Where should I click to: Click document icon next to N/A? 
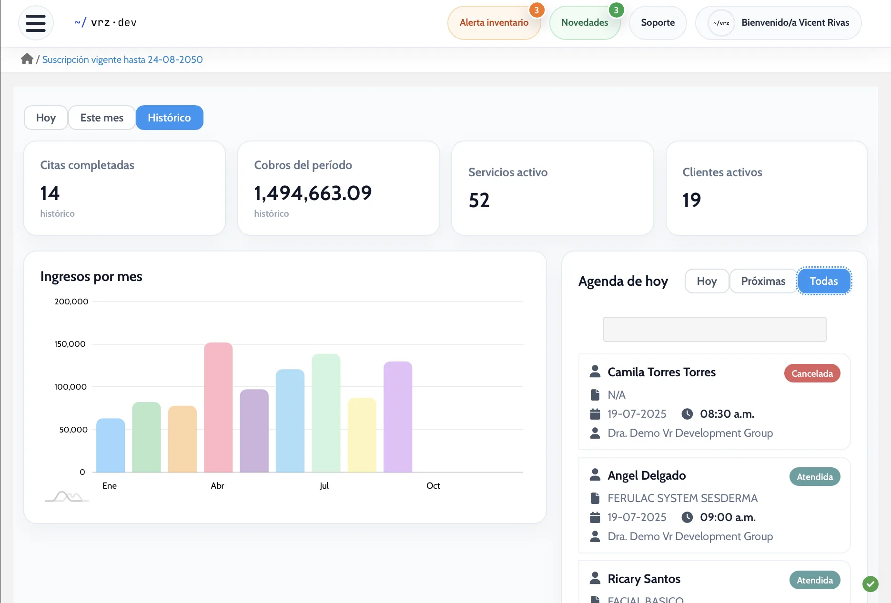(x=595, y=395)
